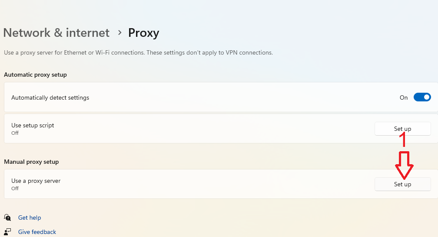Click the breadcrumb chevron separator

coord(119,33)
